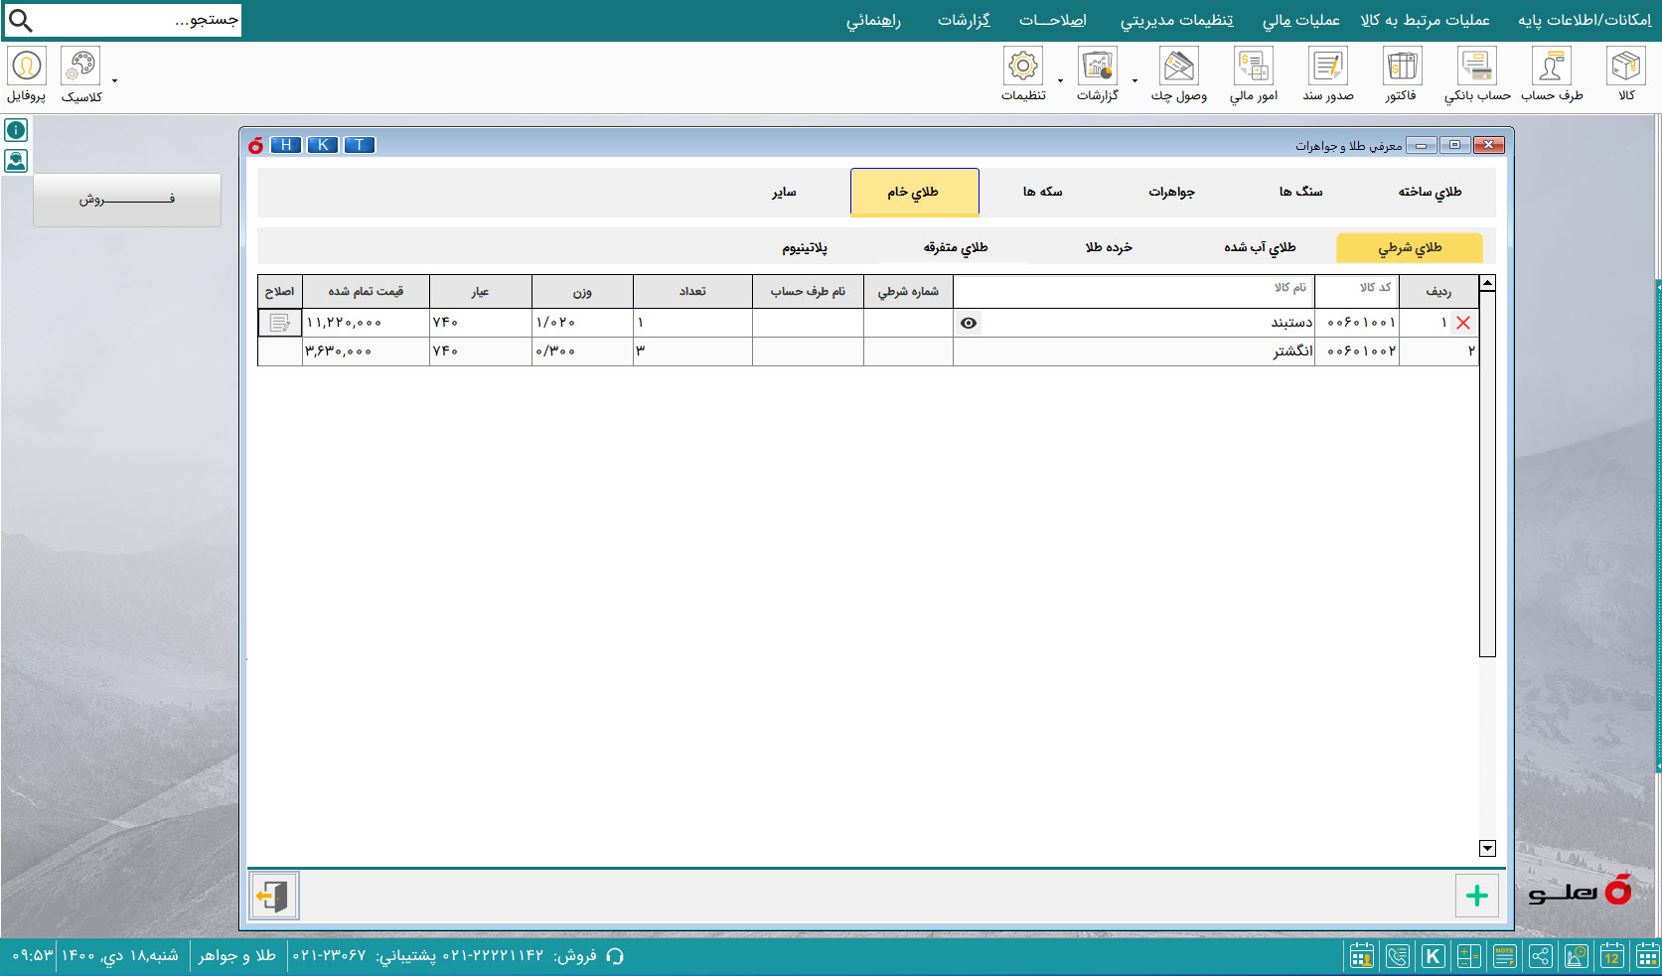Screen dimensions: 1662x976
Task: Open the عمليات مالي menu
Action: [x=1300, y=20]
